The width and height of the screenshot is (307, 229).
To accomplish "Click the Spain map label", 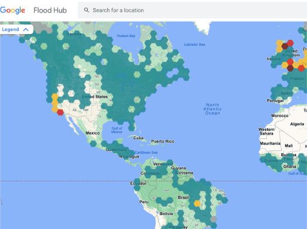I will pyautogui.click(x=286, y=93).
